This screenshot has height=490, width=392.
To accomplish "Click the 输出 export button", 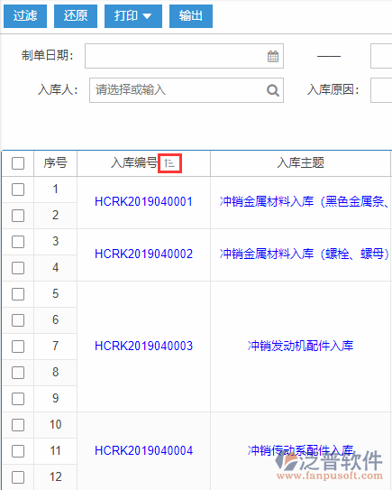I will 191,16.
